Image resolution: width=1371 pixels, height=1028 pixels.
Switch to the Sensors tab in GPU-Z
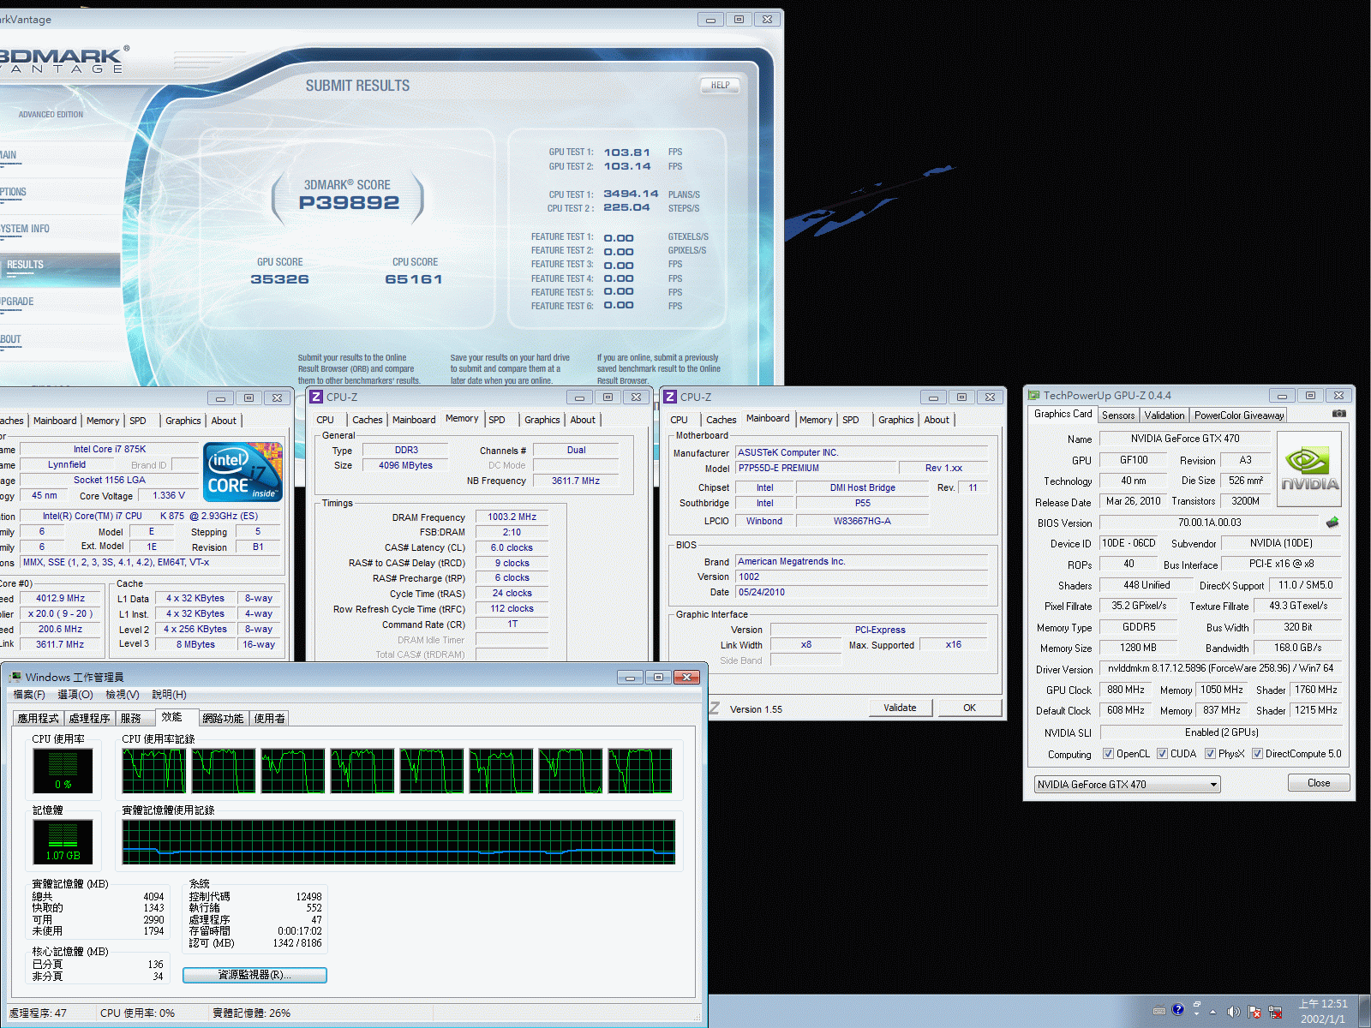pyautogui.click(x=1117, y=415)
